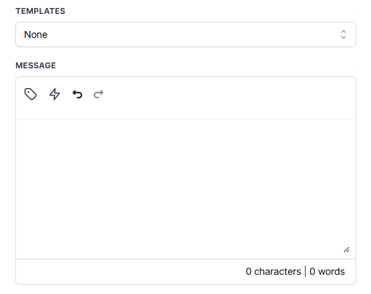Click the up-down chevron on Templates selector

(343, 34)
